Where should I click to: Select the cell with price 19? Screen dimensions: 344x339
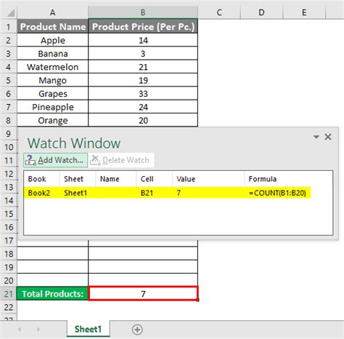(x=143, y=80)
